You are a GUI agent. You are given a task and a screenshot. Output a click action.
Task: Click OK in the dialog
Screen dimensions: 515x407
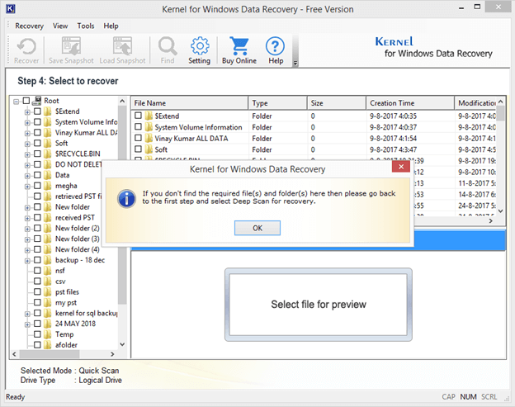pos(257,228)
